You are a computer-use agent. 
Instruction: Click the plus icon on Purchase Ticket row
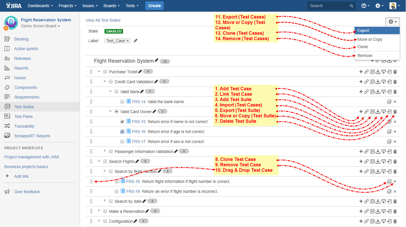pos(361,72)
